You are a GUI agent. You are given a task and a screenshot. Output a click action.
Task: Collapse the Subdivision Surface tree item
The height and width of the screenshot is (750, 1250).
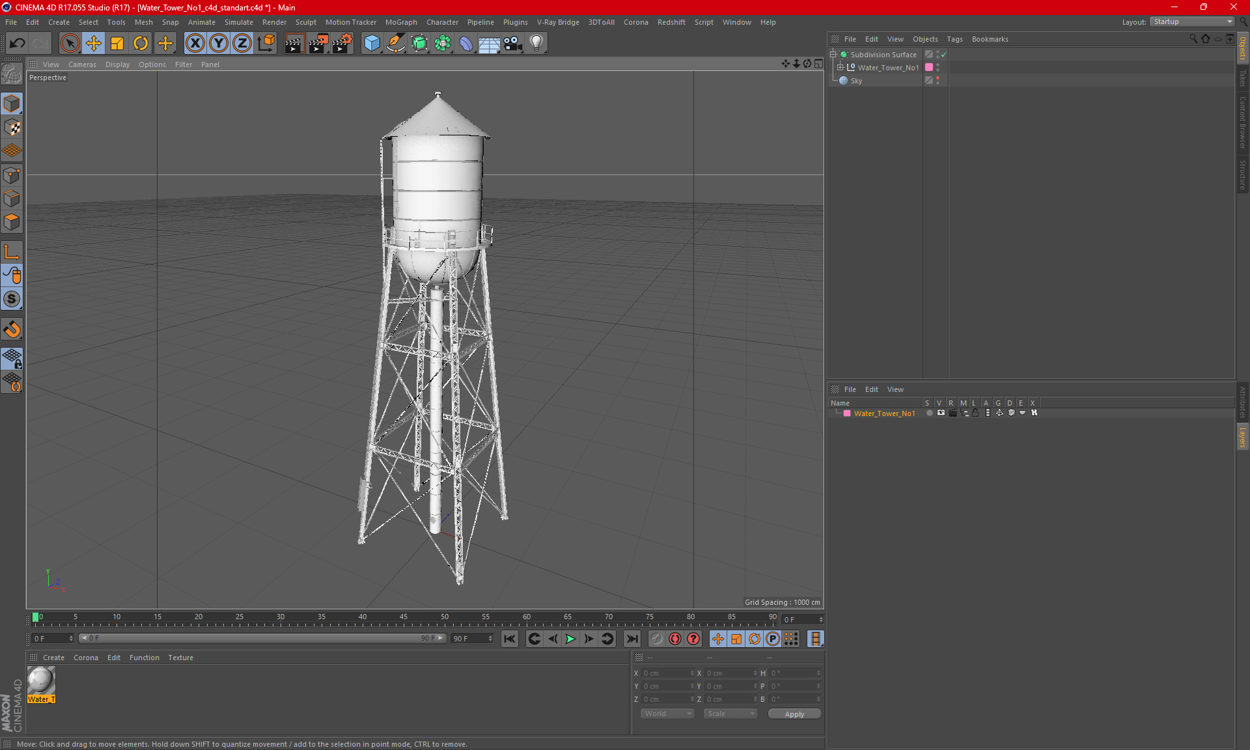tap(833, 55)
